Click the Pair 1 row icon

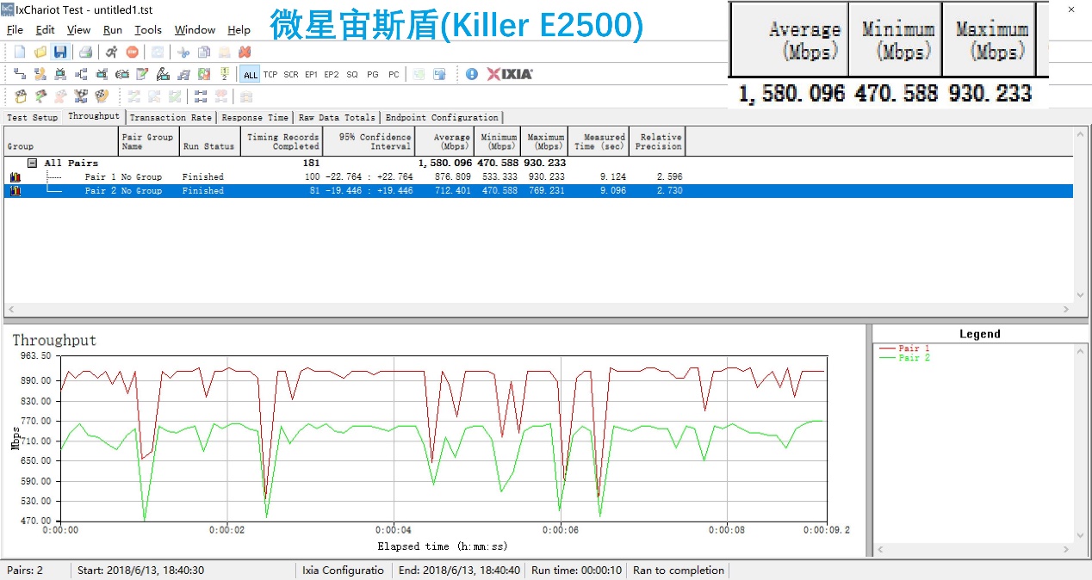(15, 176)
